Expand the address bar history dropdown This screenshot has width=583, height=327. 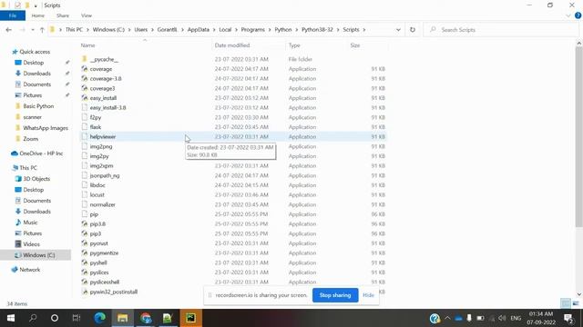coord(398,30)
